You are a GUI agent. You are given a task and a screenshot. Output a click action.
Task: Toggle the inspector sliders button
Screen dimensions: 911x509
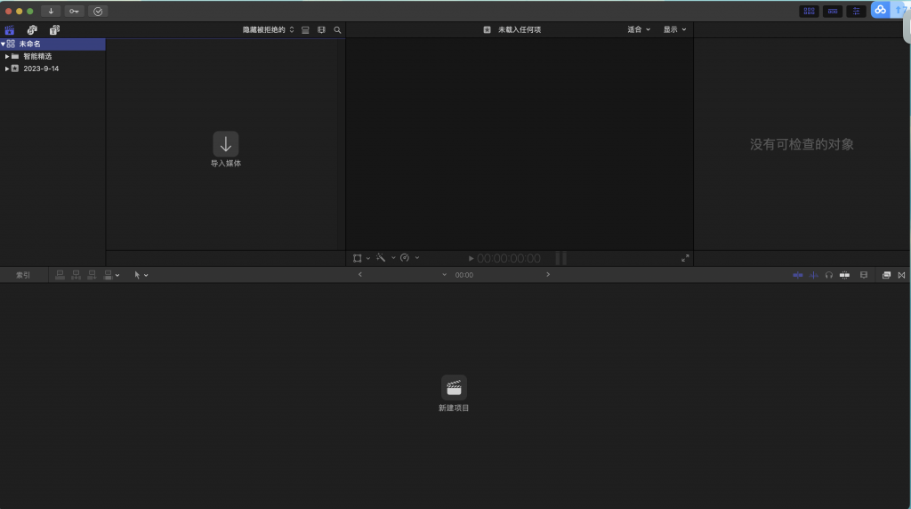pyautogui.click(x=856, y=11)
